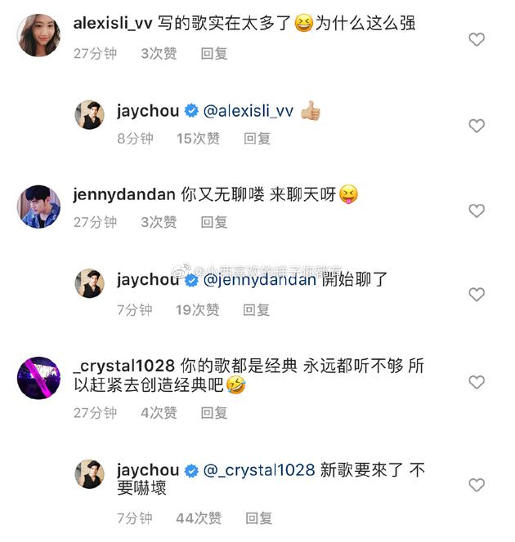Screen dimensions: 515x542
Task: Heart jaychou's reply to jennydandan
Action: tap(476, 295)
